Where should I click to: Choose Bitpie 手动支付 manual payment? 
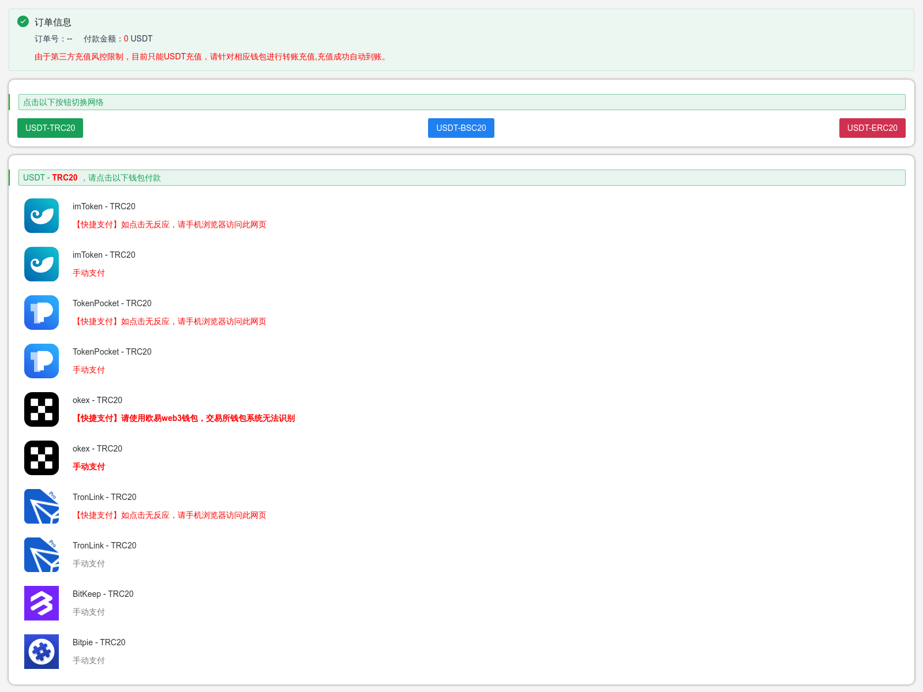click(x=89, y=661)
